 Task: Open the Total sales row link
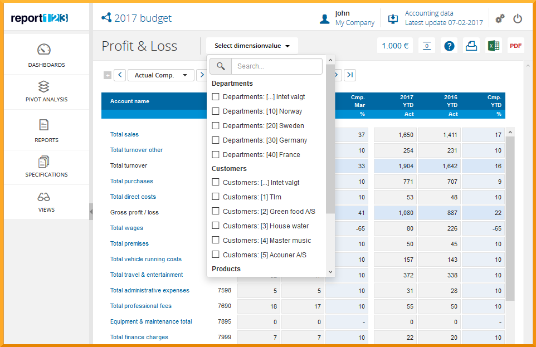pyautogui.click(x=124, y=134)
